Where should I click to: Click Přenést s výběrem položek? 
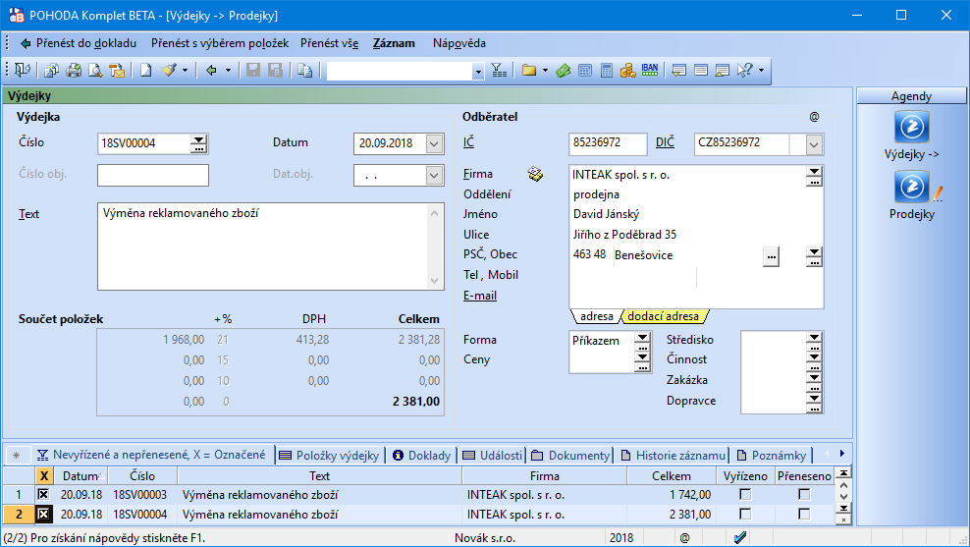[x=220, y=43]
